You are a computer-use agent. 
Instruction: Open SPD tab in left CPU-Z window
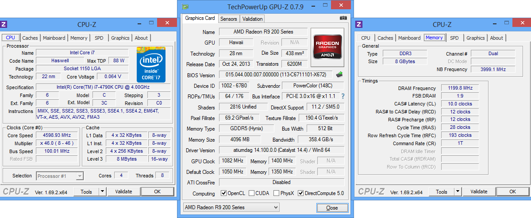(99, 38)
